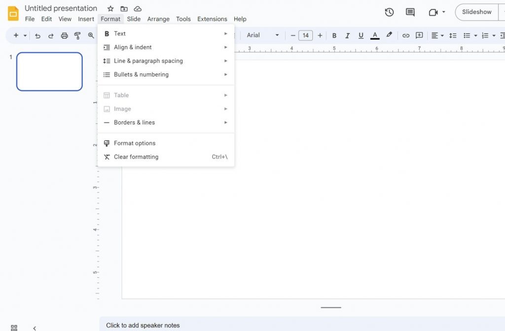This screenshot has width=505, height=331.
Task: Click the numbered list icon
Action: [x=485, y=36]
